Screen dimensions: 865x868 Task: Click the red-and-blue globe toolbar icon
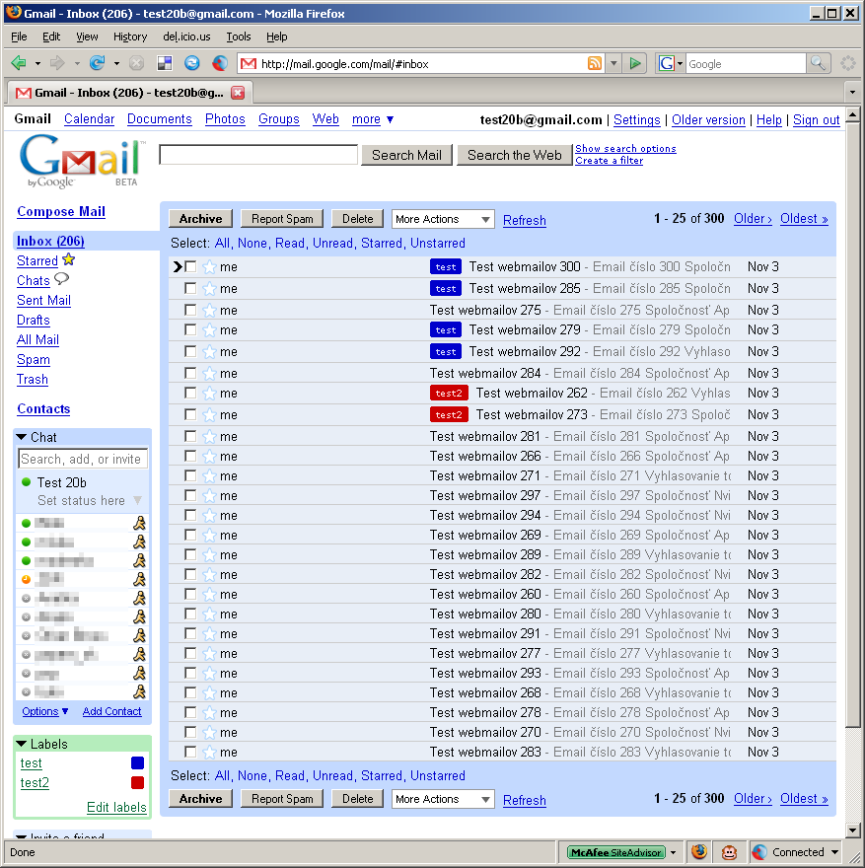[x=220, y=64]
